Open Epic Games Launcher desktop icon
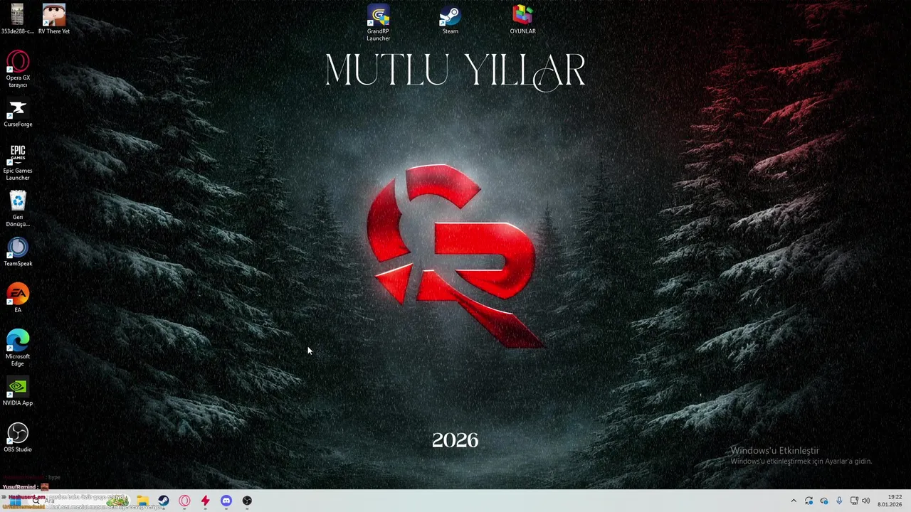Viewport: 911px width, 512px height. [x=18, y=163]
